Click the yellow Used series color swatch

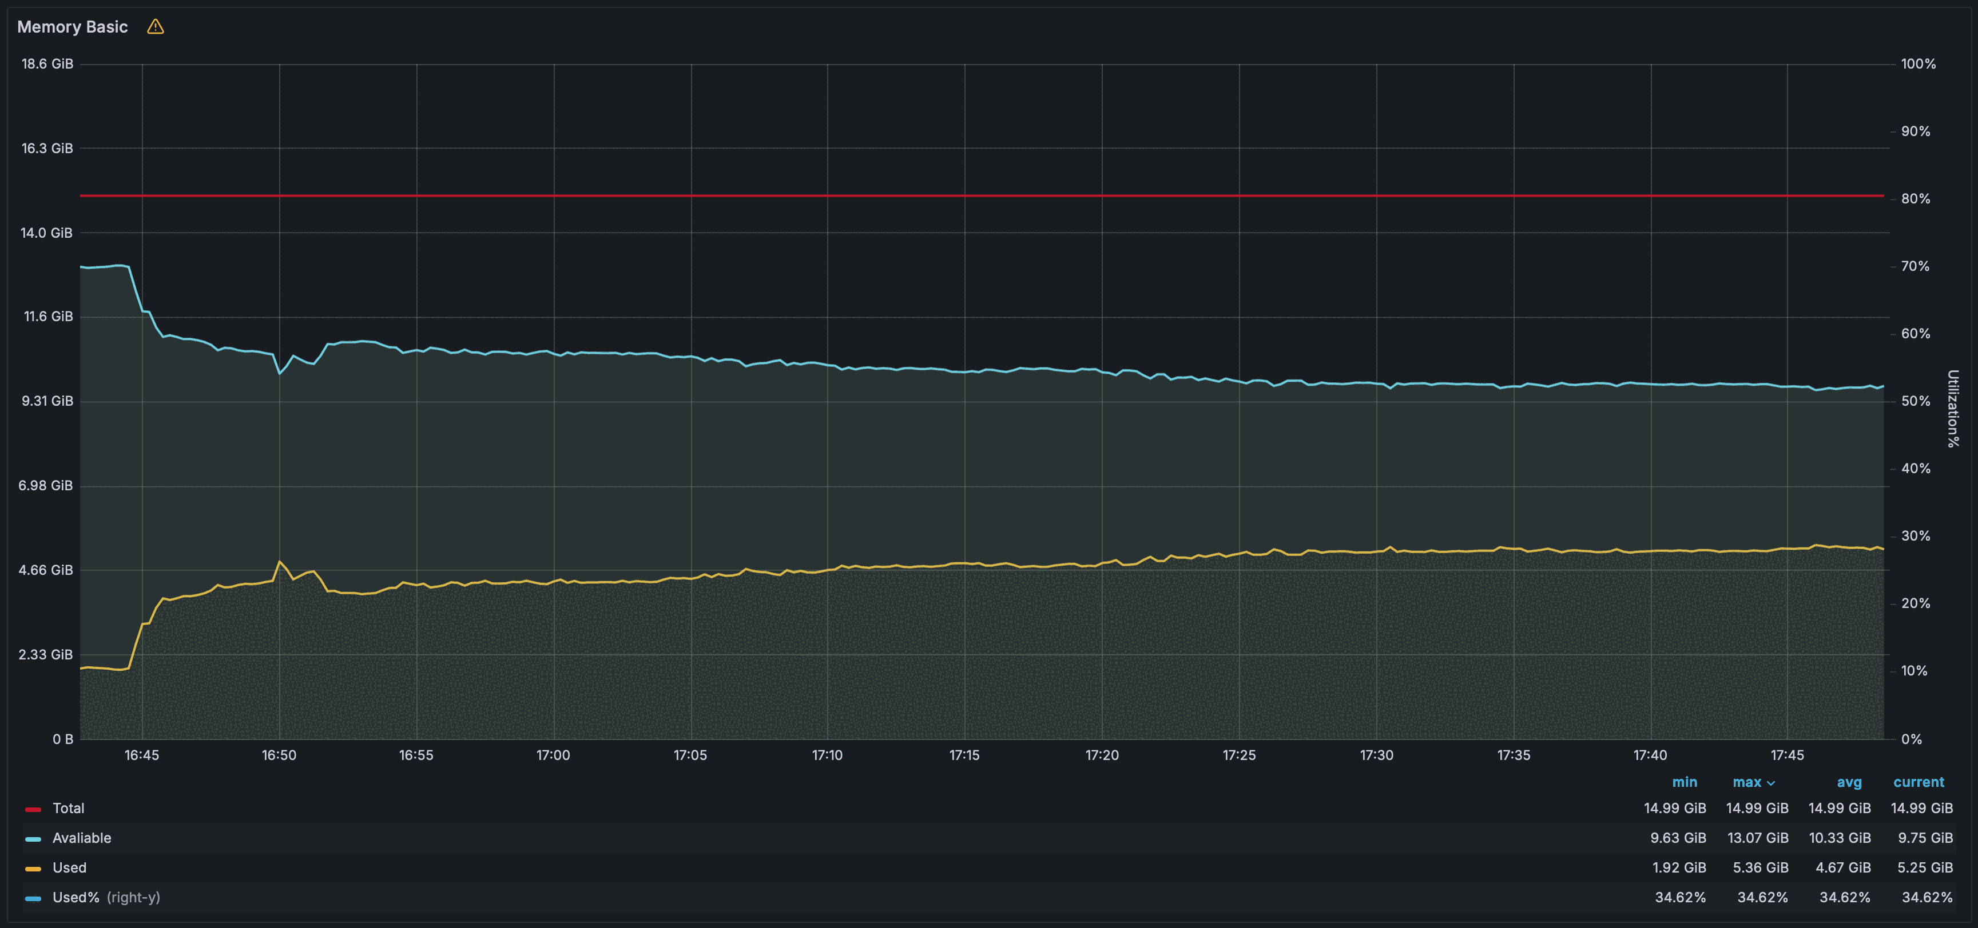33,869
